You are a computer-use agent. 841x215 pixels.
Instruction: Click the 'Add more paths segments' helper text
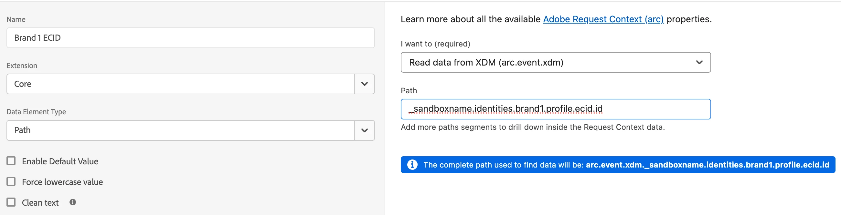(532, 127)
